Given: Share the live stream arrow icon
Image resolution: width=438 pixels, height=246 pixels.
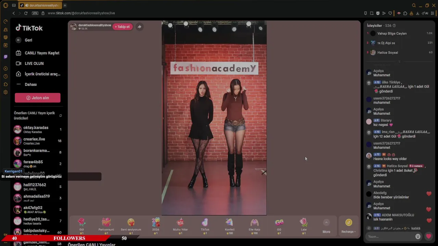Looking at the screenshot, I should click(139, 27).
